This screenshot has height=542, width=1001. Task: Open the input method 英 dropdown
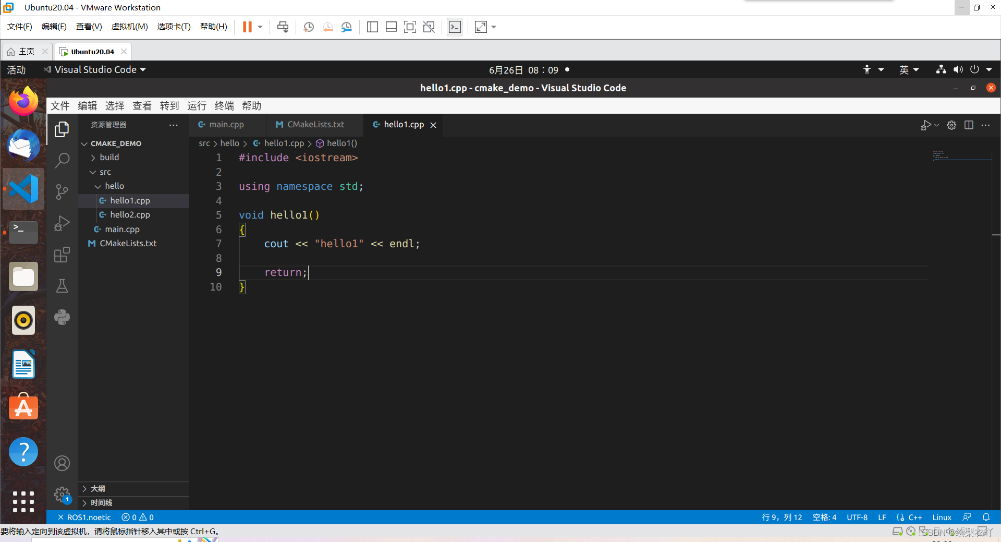909,70
